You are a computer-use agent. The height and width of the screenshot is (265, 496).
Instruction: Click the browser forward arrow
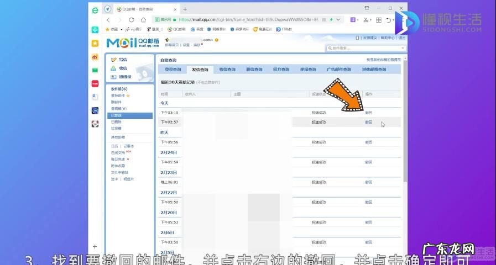click(x=119, y=20)
